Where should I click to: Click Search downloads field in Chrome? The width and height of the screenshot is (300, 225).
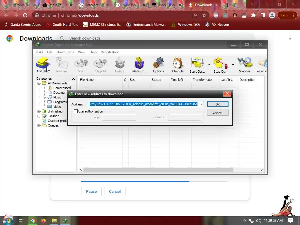pos(156,38)
